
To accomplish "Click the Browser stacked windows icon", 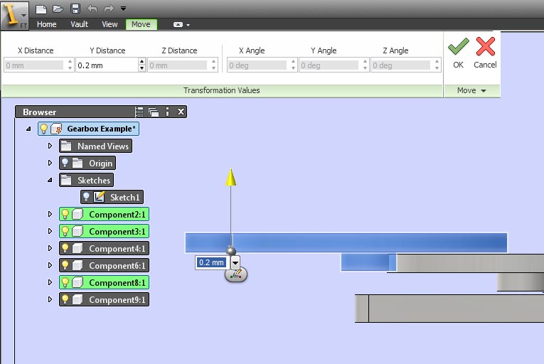I will (154, 112).
